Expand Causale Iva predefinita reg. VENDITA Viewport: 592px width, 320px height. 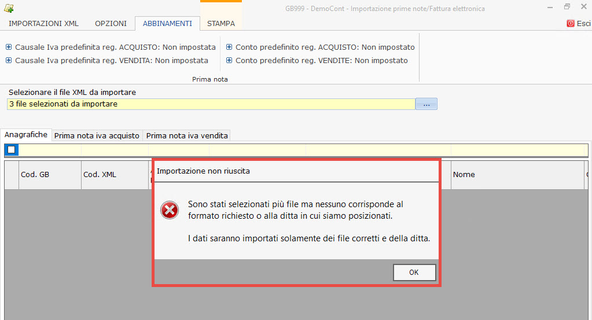pyautogui.click(x=9, y=61)
